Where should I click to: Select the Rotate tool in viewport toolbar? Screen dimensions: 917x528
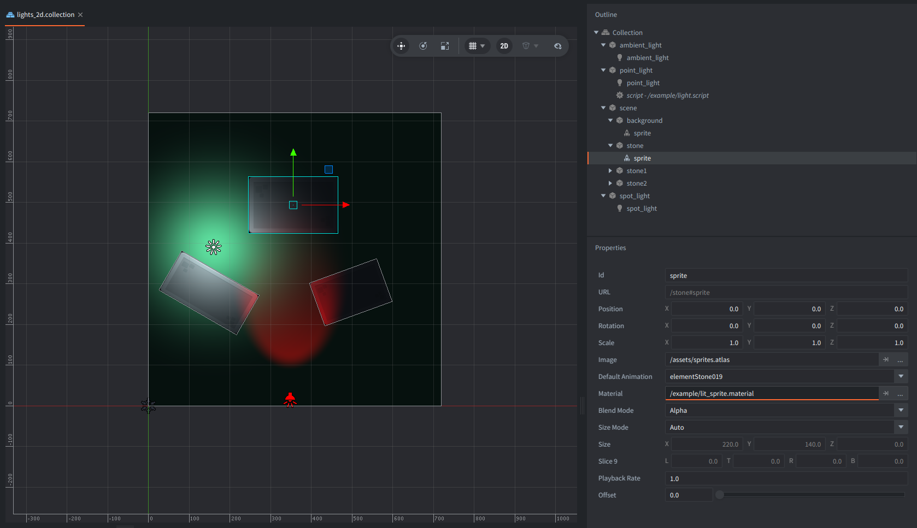tap(423, 46)
